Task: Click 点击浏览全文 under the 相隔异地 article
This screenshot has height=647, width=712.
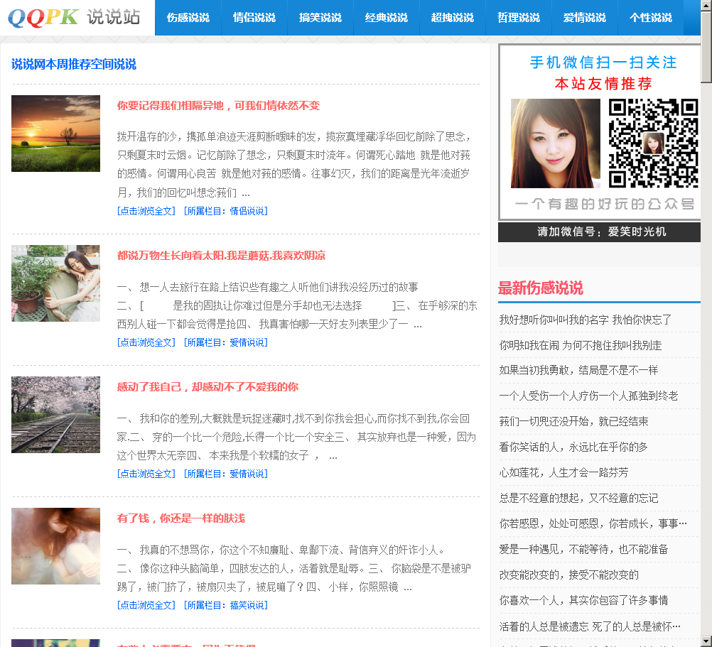Action: (146, 211)
